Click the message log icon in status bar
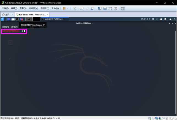The height and width of the screenshot is (120, 177). click(x=172, y=118)
